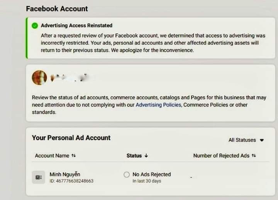The image size is (278, 200).
Task: Sort by Number of Rejected Ads arrows
Action: 254,156
